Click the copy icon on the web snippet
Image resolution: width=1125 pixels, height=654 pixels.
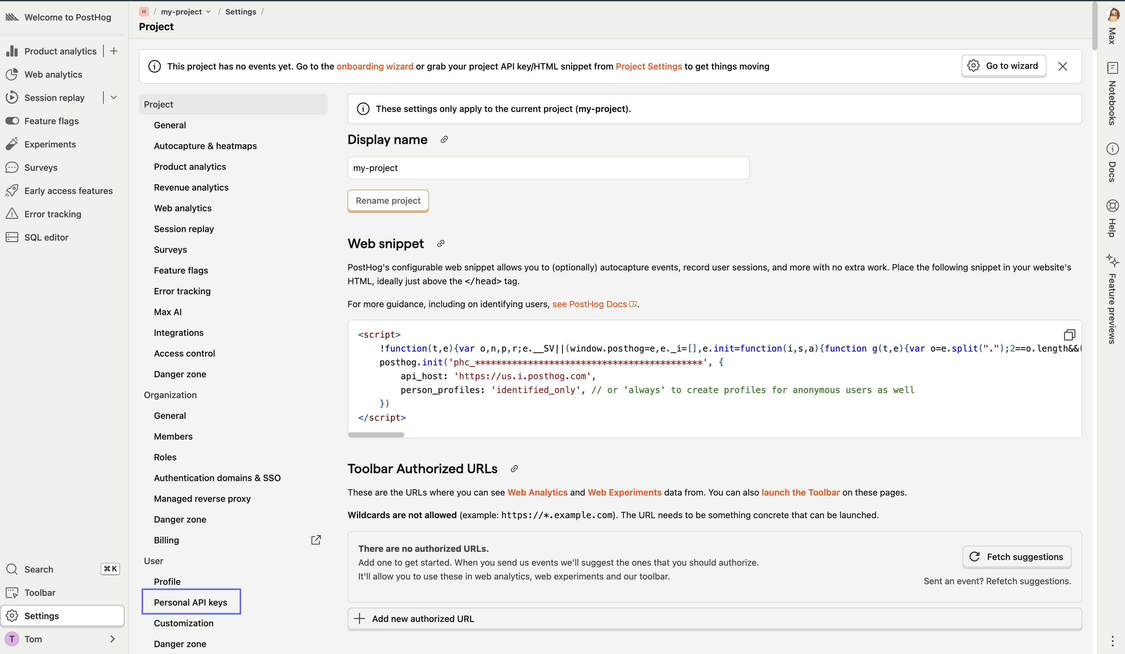1070,335
